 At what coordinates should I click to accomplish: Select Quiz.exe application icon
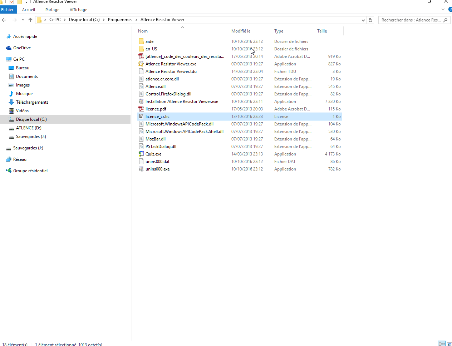coord(141,154)
